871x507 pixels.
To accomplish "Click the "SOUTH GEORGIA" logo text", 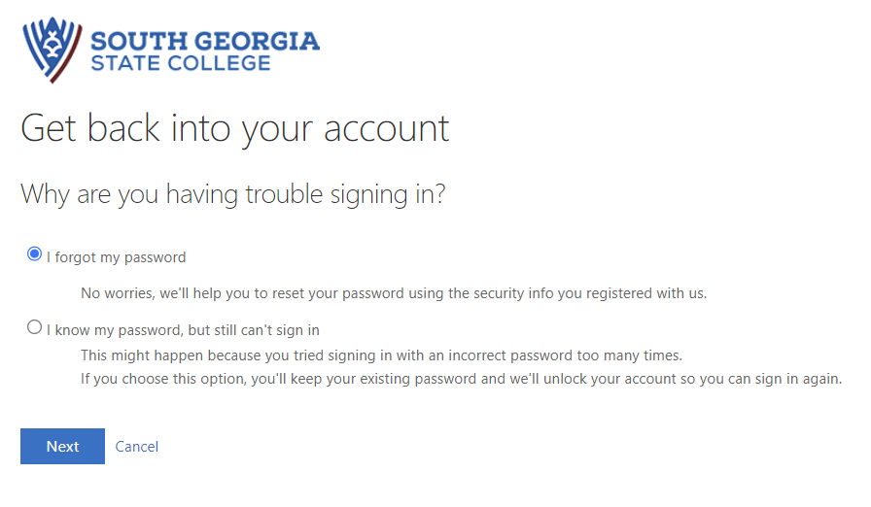I will pyautogui.click(x=204, y=41).
